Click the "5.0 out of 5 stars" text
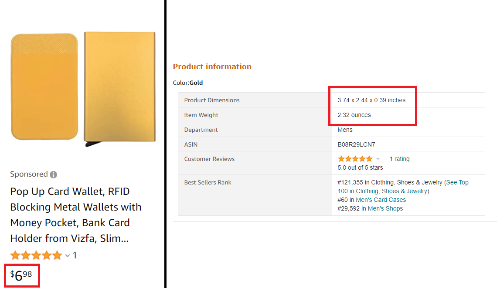 point(360,167)
